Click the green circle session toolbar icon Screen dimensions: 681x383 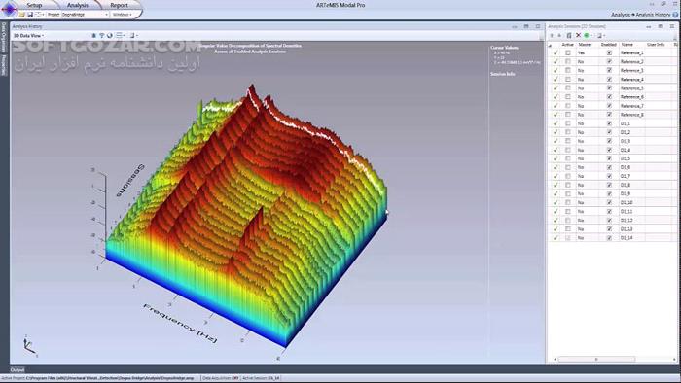point(587,35)
